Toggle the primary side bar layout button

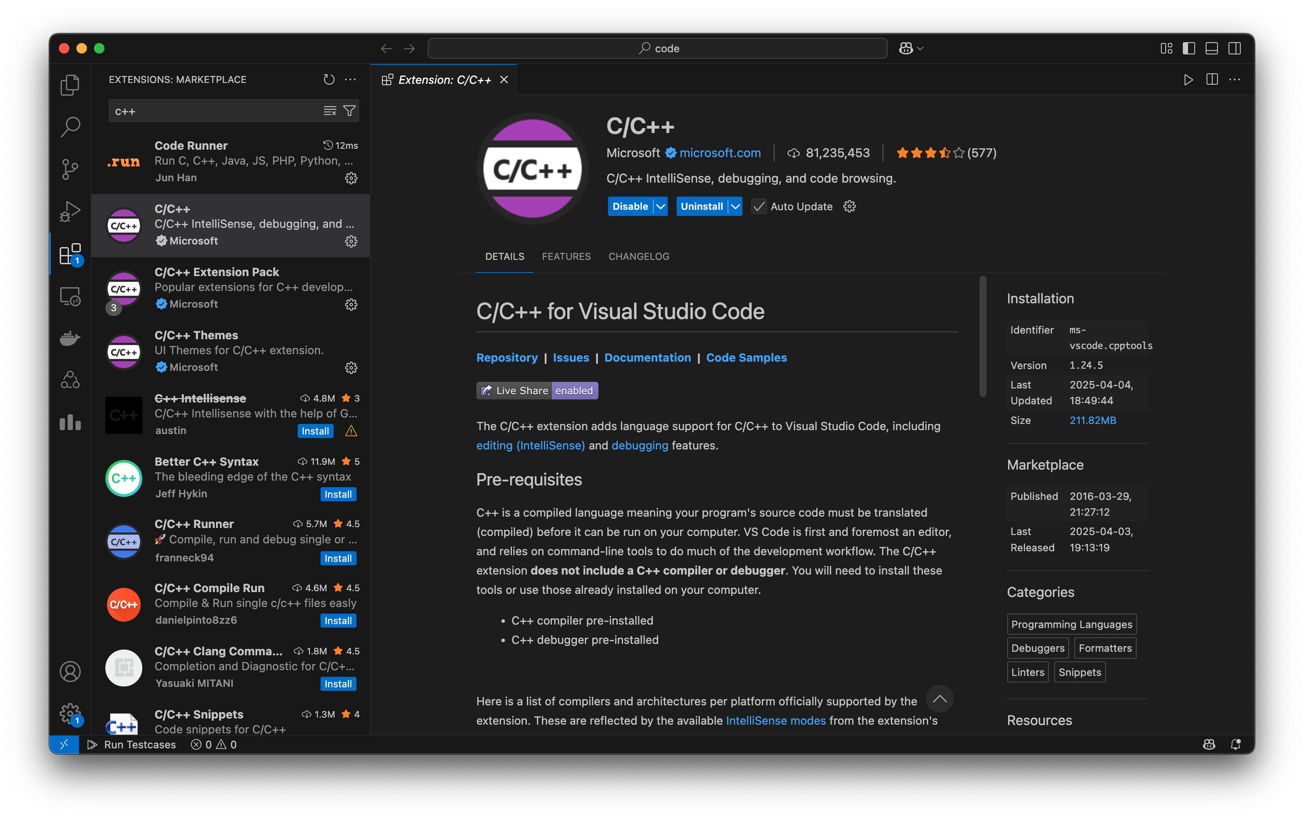(1189, 48)
